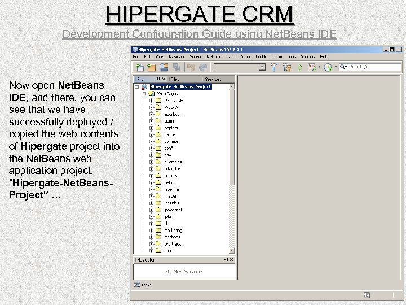Click the cache folder icon

(158, 134)
